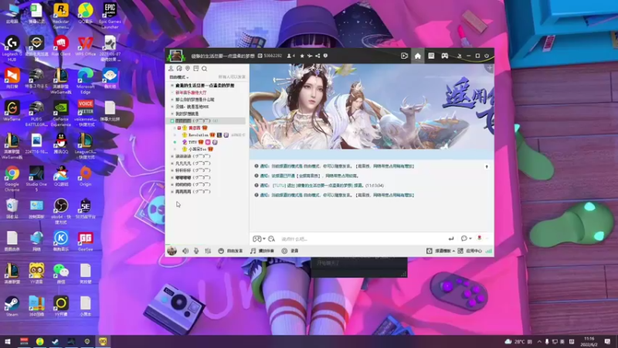Send message with the enter arrow icon
This screenshot has height=348, width=618.
451,239
